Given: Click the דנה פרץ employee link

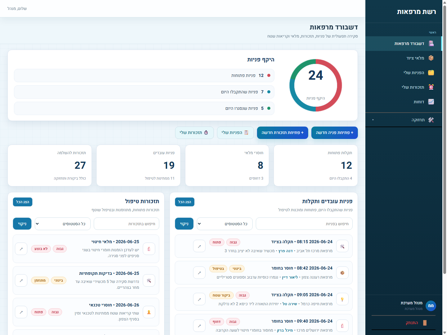Looking at the screenshot, I should click(x=286, y=251).
